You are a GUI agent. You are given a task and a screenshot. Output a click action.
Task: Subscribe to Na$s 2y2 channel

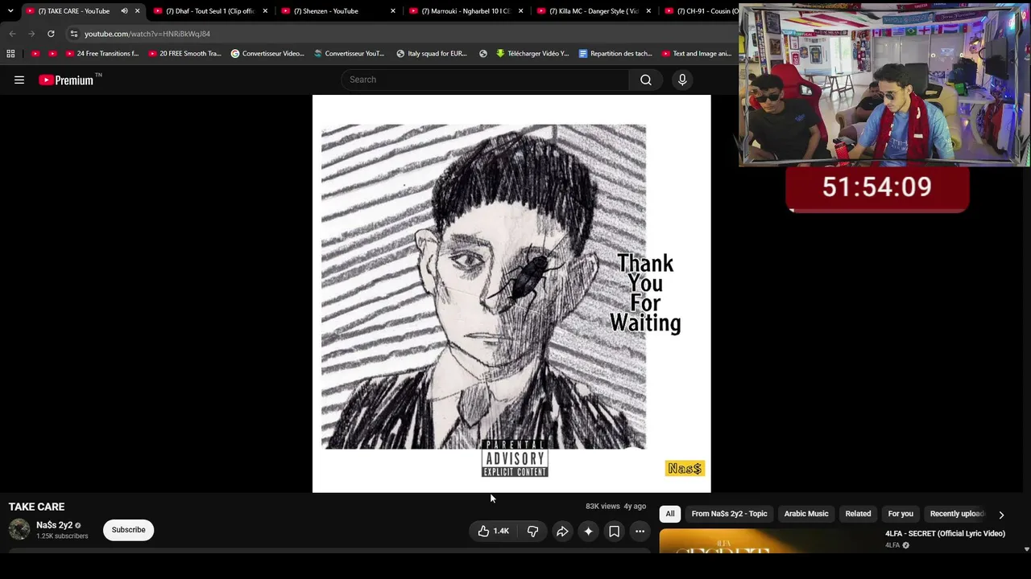pyautogui.click(x=129, y=530)
